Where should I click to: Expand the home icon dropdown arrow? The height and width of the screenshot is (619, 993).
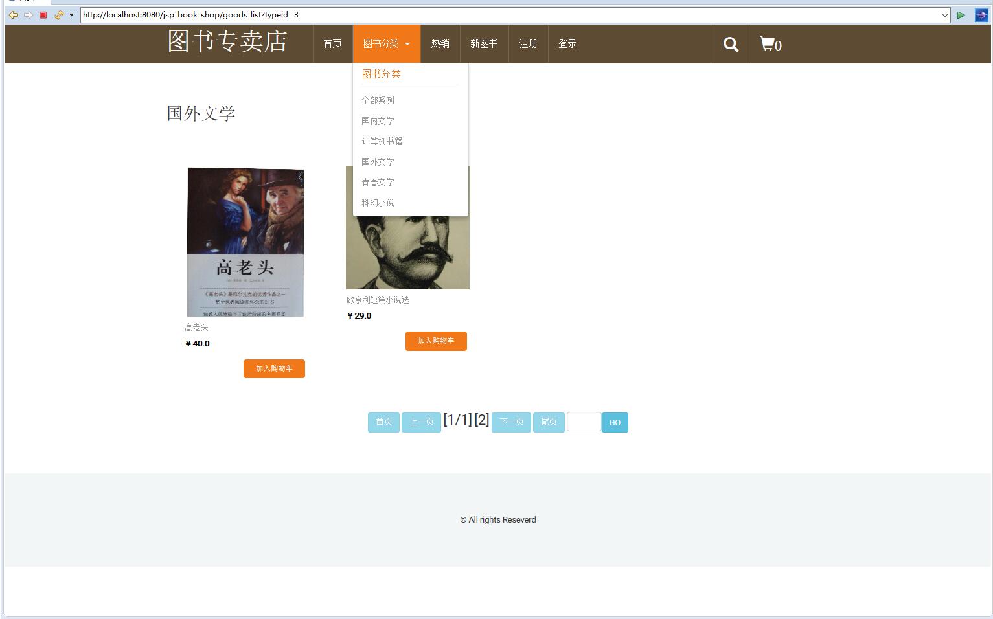pos(71,14)
